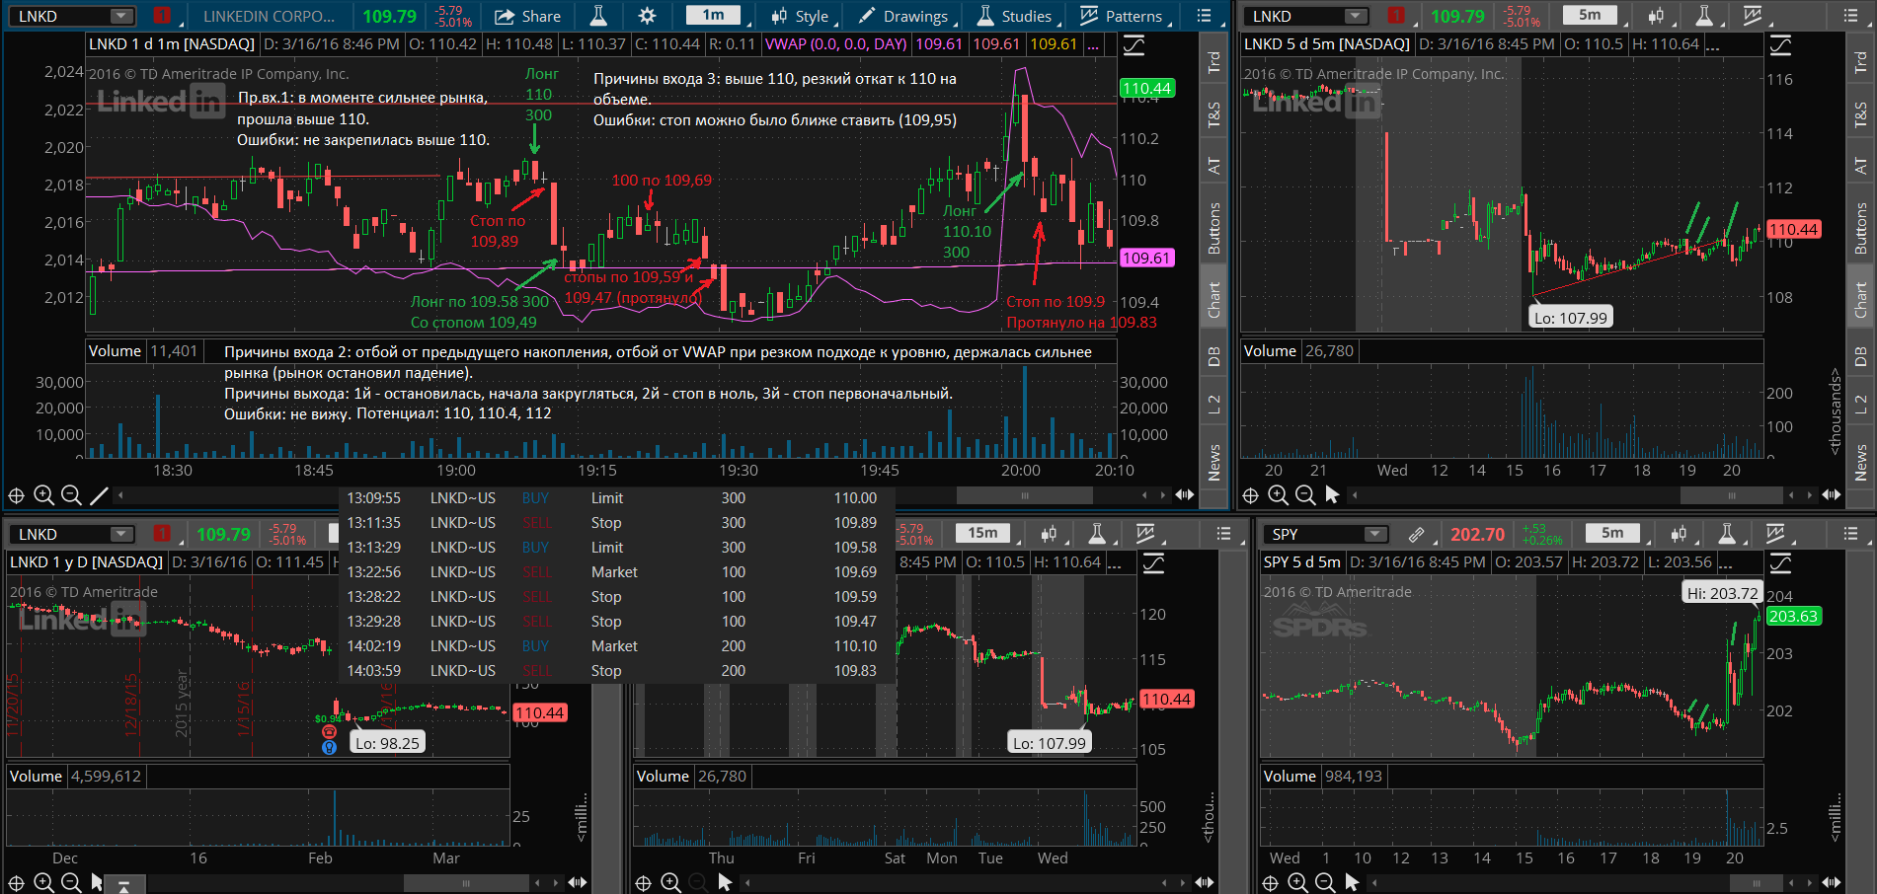Viewport: 1877px width, 894px height.
Task: Open Share menu in top-left chart toolbar
Action: point(527,16)
